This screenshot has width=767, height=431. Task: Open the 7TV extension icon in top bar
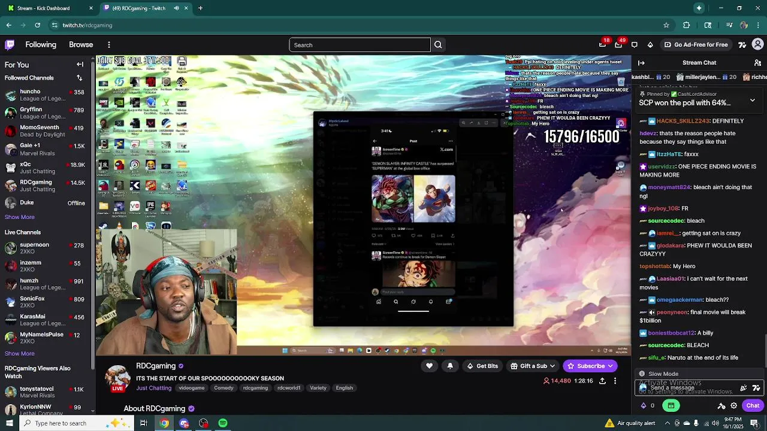(742, 45)
